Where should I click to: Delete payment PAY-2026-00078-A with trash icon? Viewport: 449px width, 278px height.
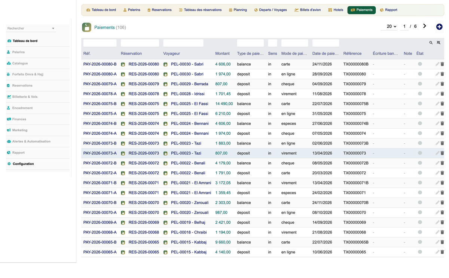442,94
